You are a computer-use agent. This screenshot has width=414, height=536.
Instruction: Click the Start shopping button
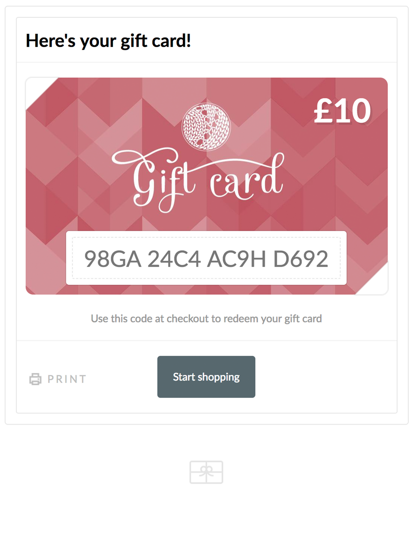tap(206, 377)
